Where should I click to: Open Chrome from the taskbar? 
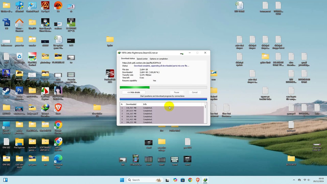click(x=190, y=180)
